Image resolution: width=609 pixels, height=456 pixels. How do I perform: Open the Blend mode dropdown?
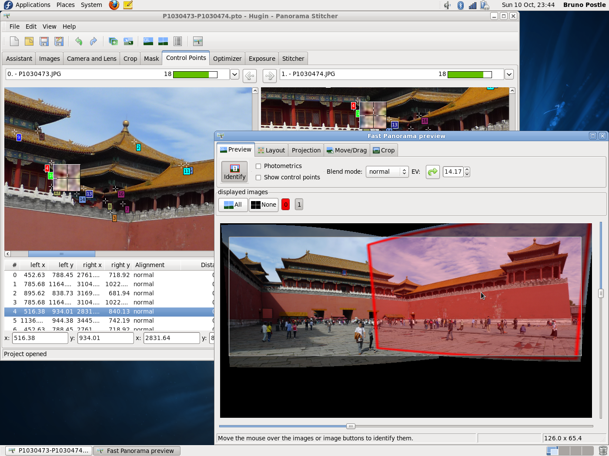point(387,172)
